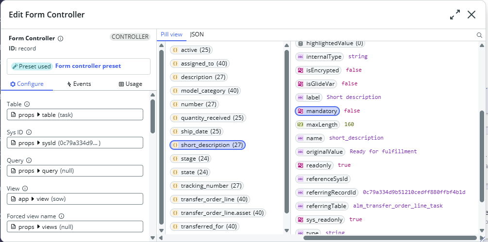
Task: Click the Table props binding field
Action: tap(75, 115)
